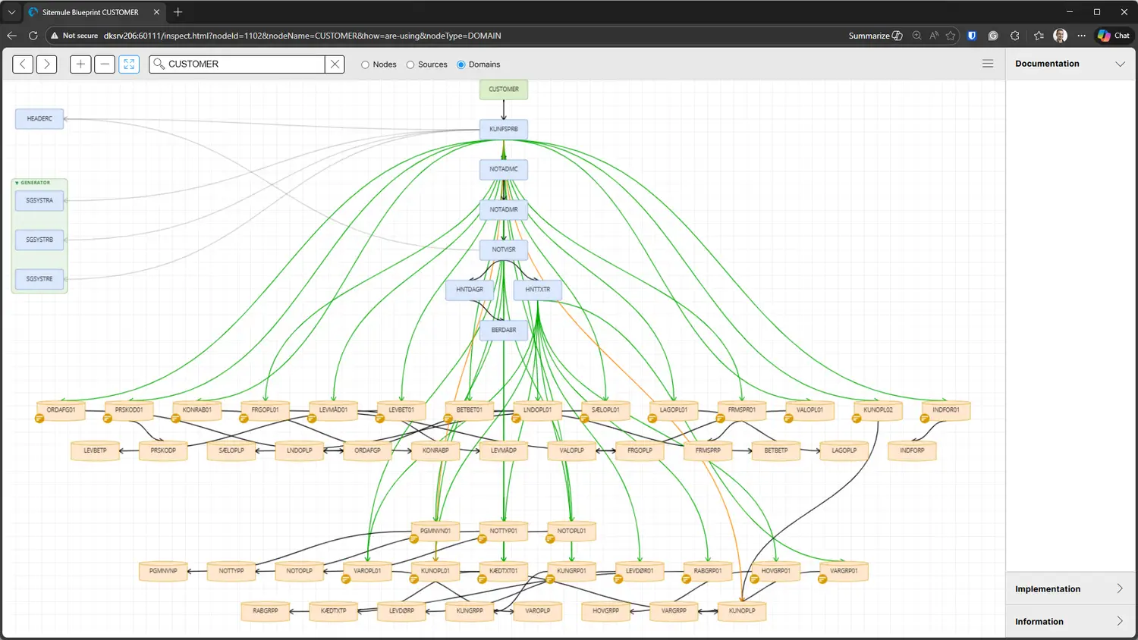The height and width of the screenshot is (640, 1138).
Task: Click the Read aloud icon
Action: (x=934, y=36)
